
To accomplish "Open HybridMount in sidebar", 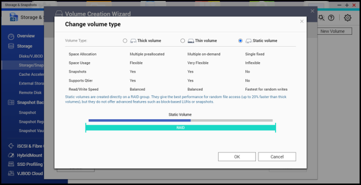I will click(29, 155).
